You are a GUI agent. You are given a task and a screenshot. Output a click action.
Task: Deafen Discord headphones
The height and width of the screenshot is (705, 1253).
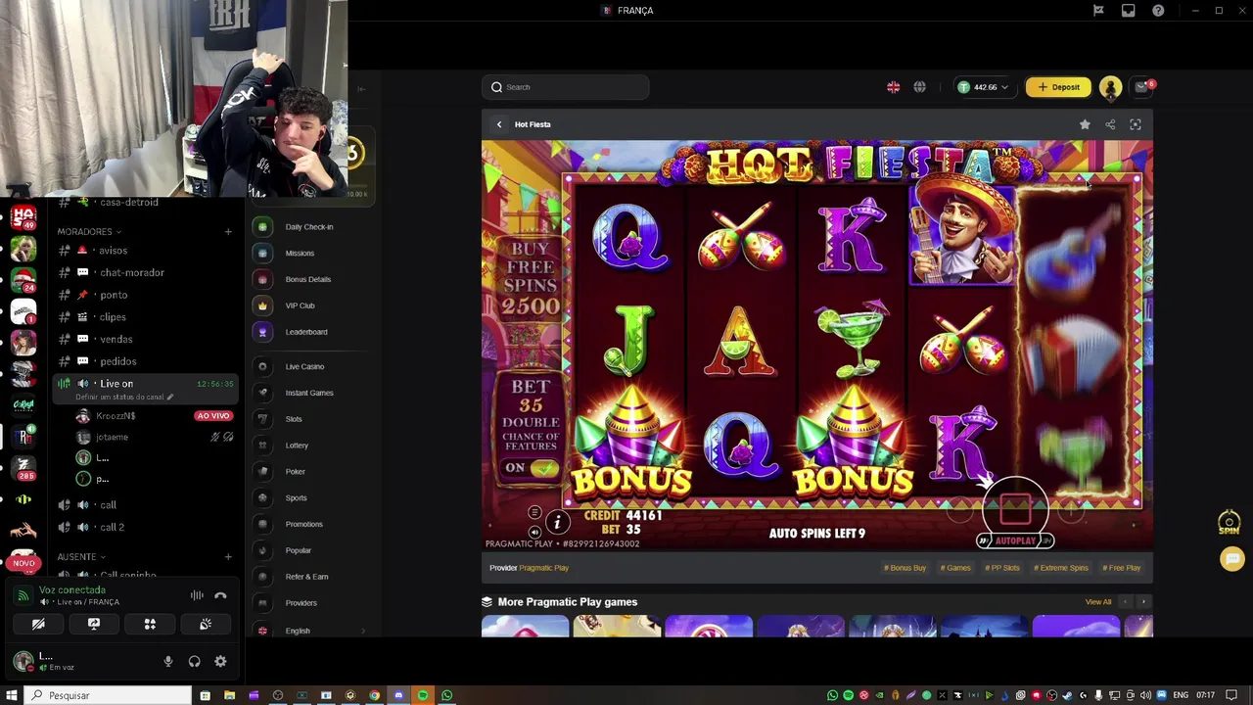(194, 662)
